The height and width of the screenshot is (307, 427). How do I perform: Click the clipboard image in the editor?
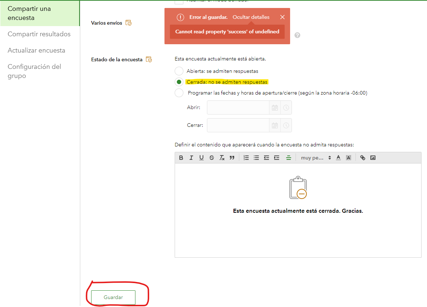click(x=298, y=188)
